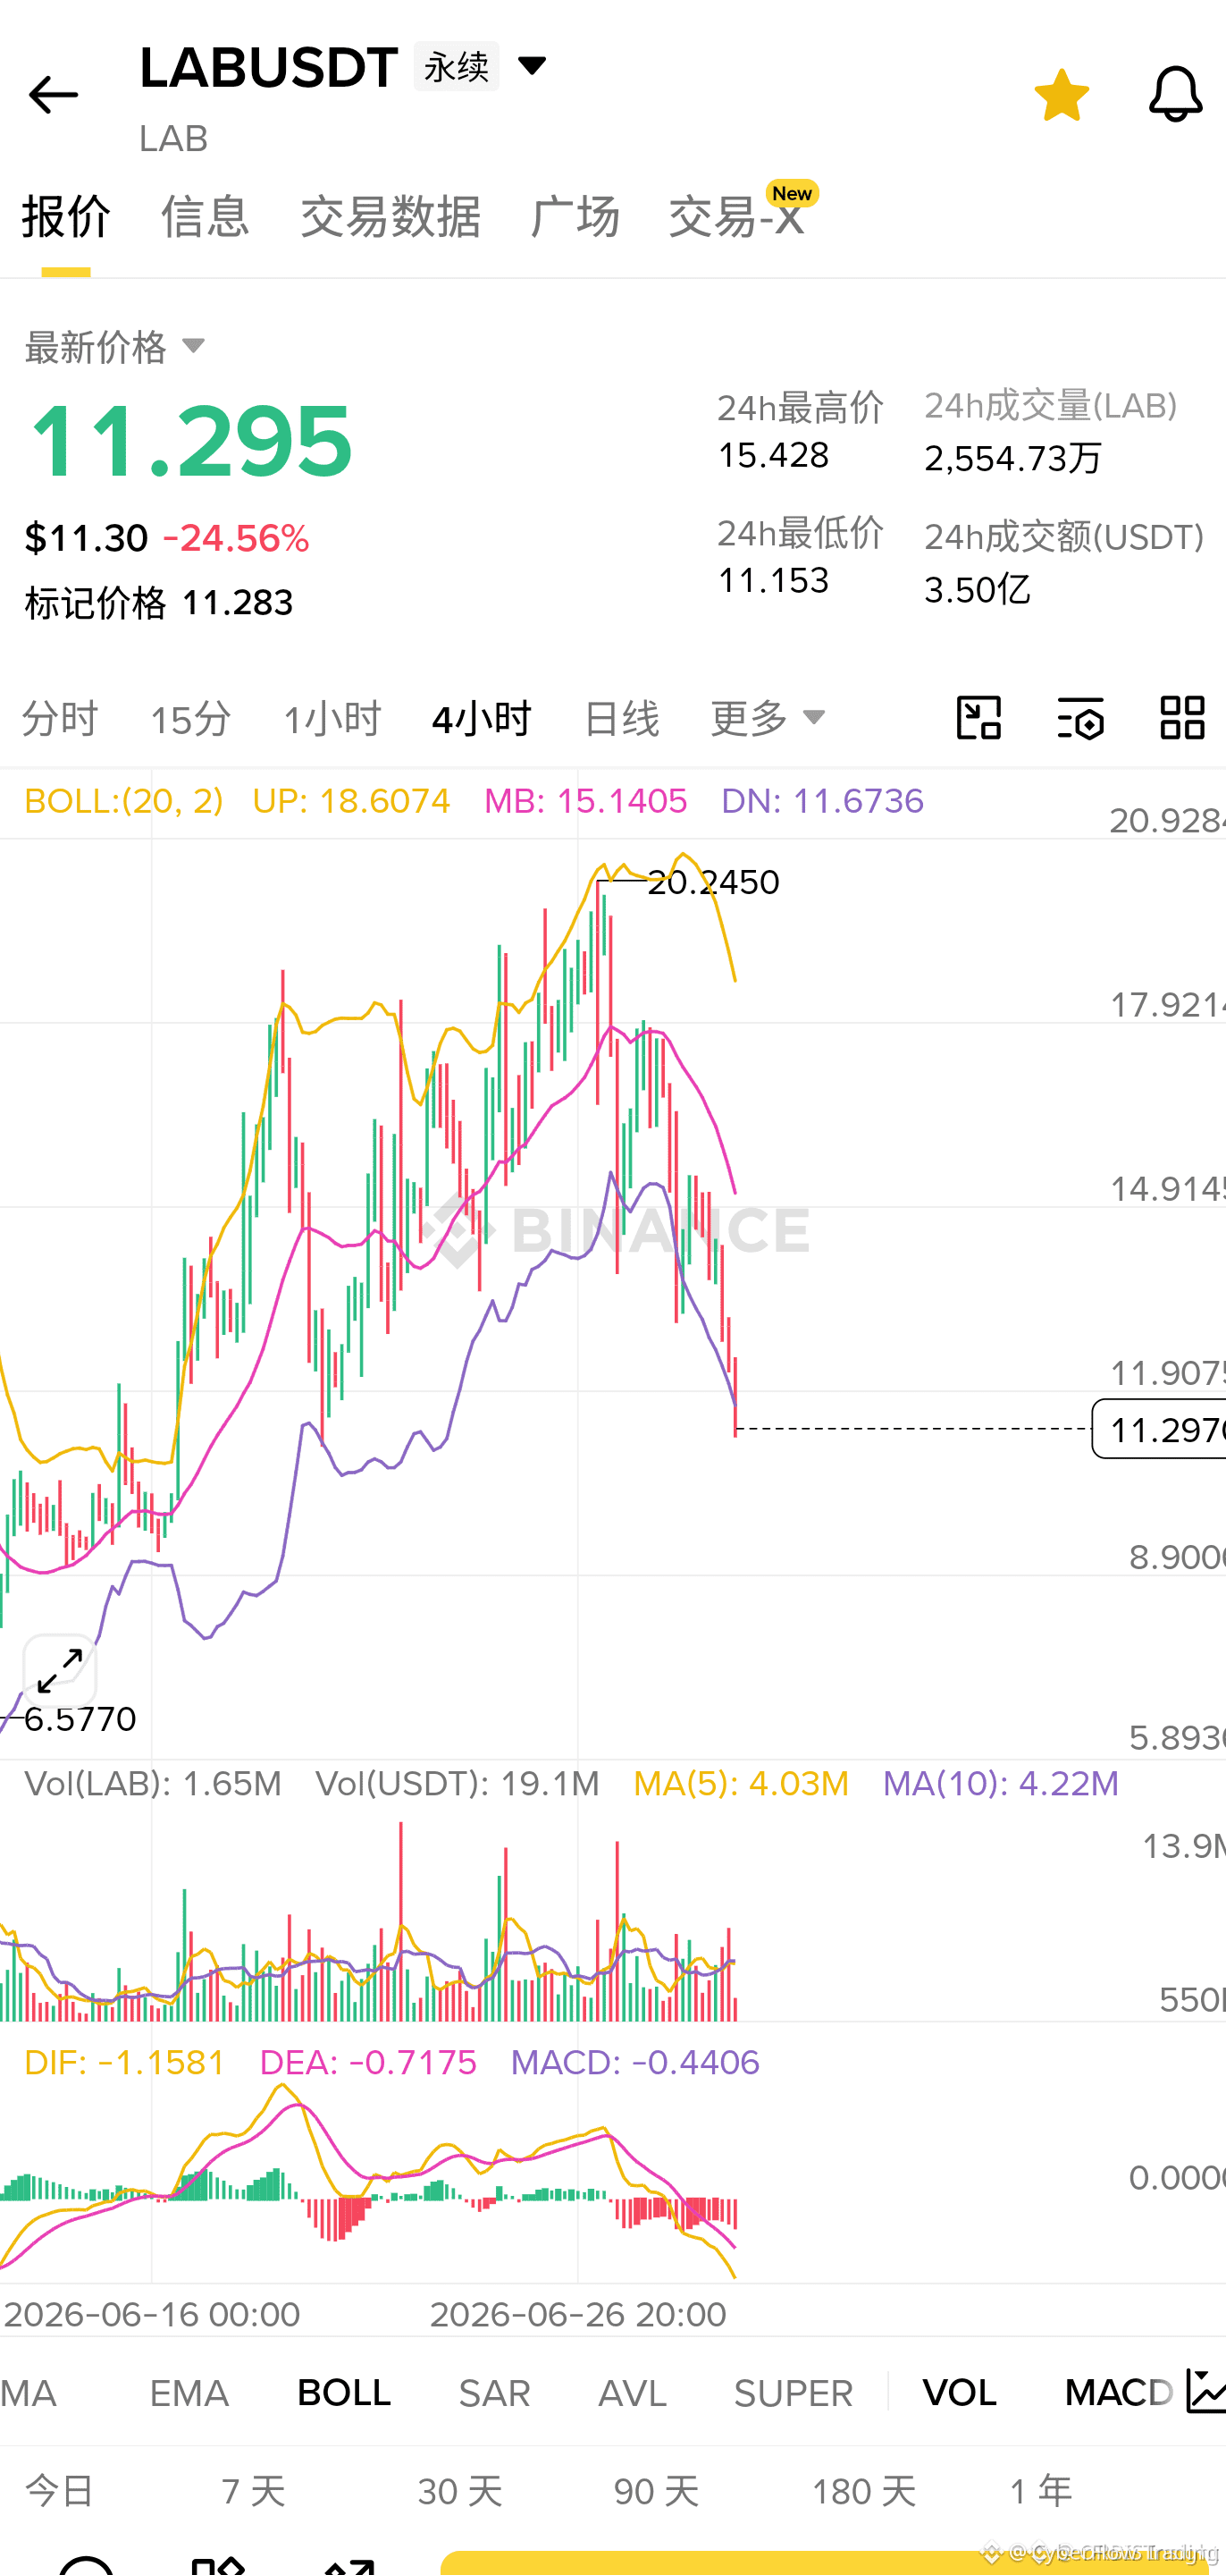Select the 4小时 timeframe
This screenshot has height=2575, width=1226.
(x=482, y=719)
